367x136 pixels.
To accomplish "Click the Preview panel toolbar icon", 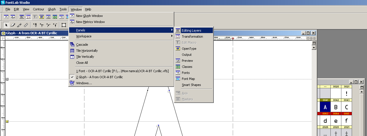I will click(x=48, y=17).
